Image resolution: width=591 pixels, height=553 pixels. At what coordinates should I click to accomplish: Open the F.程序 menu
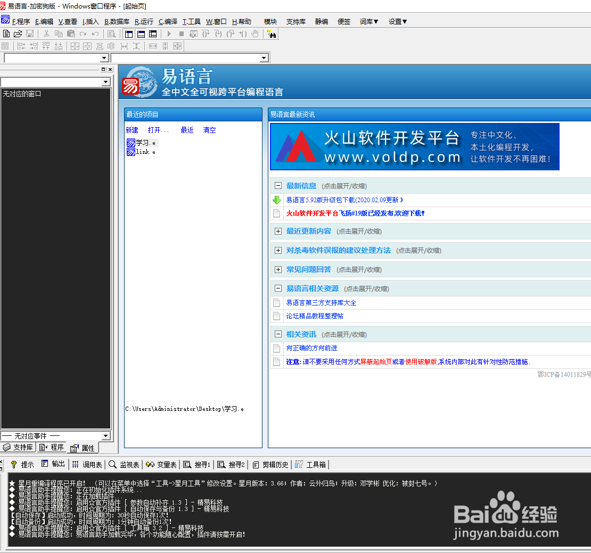click(x=21, y=21)
